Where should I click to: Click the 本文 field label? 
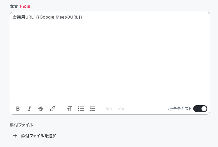click(x=14, y=6)
